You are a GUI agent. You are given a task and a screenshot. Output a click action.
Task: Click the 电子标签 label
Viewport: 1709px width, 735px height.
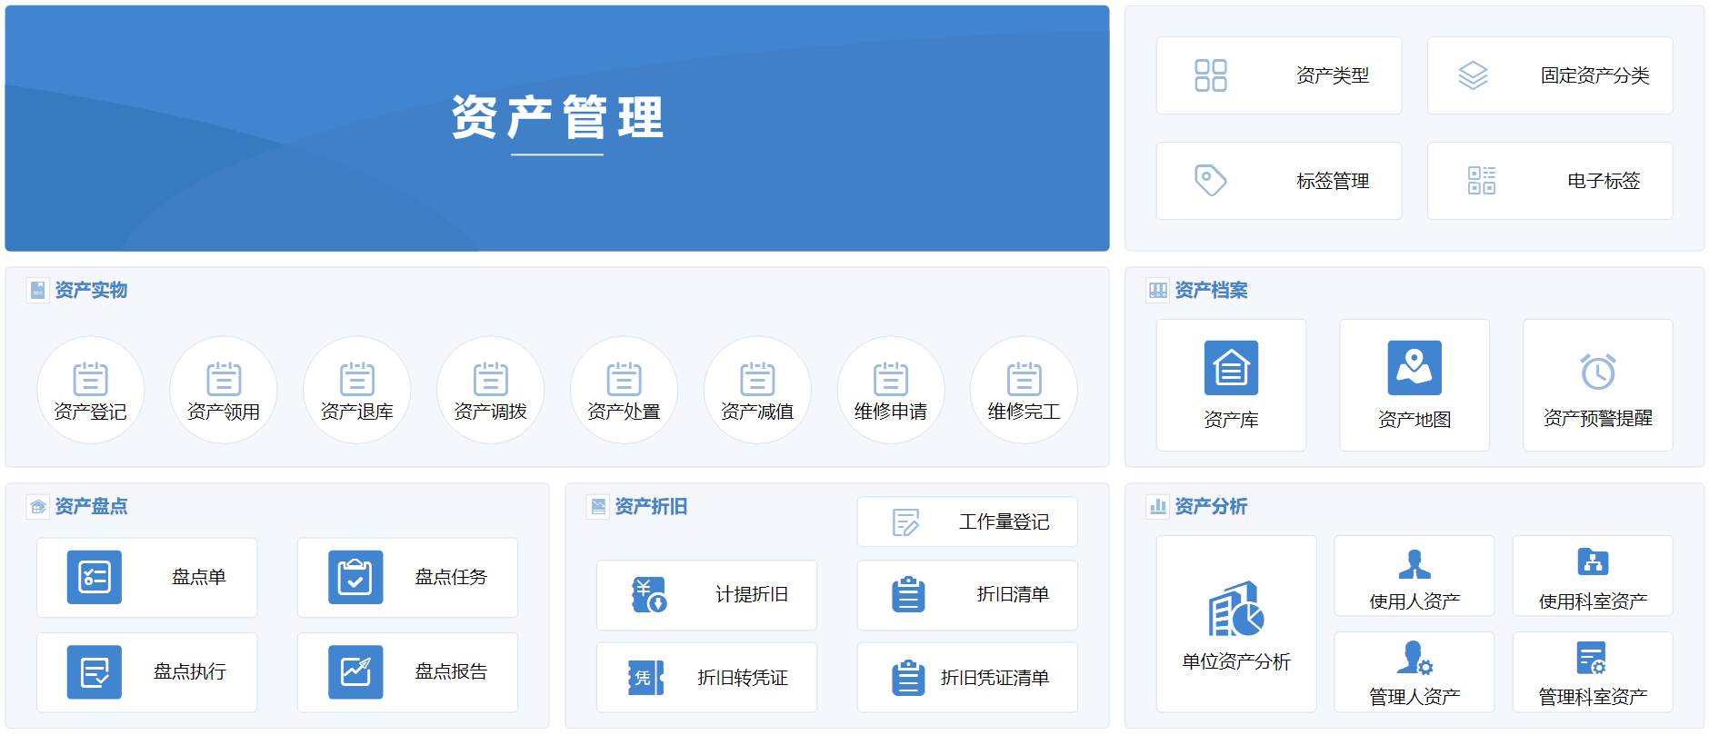click(x=1604, y=181)
